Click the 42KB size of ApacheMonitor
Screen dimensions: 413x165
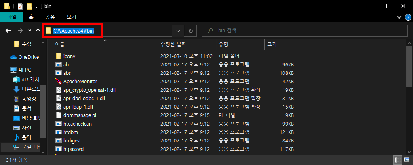click(288, 81)
